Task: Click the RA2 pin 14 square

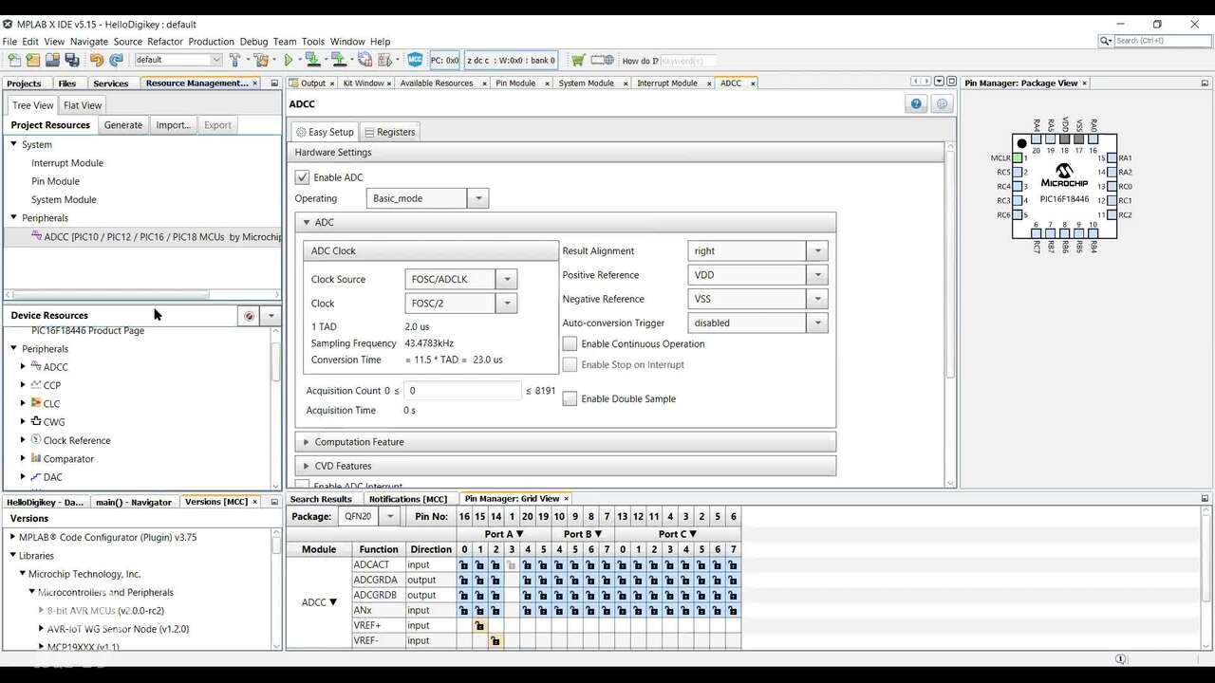Action: pyautogui.click(x=1112, y=173)
